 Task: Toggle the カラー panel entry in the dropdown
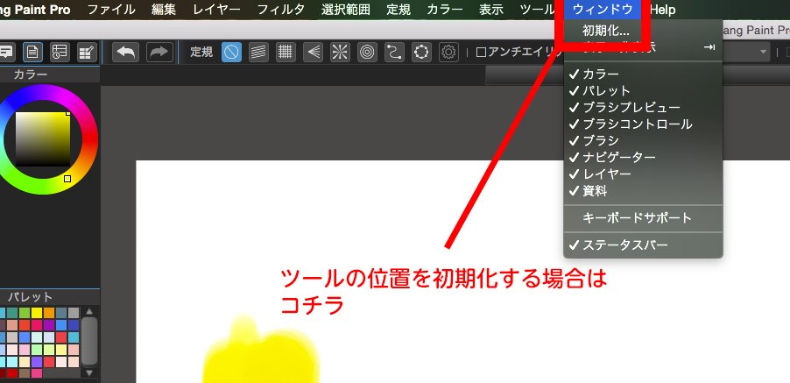[x=643, y=74]
